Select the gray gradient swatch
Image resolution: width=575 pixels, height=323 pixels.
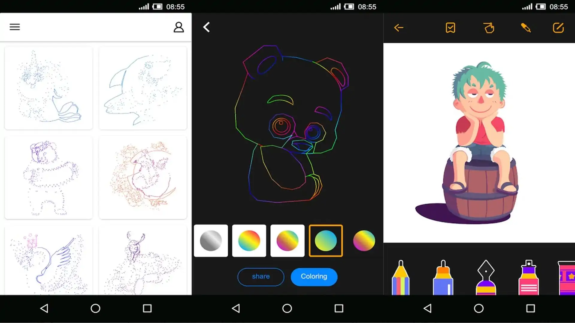(211, 241)
